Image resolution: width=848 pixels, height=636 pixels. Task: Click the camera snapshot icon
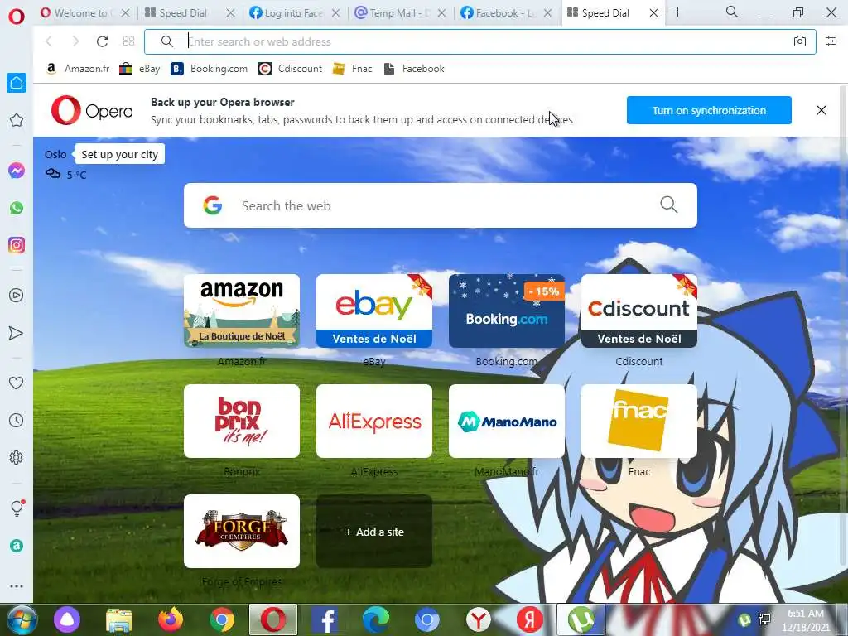799,41
